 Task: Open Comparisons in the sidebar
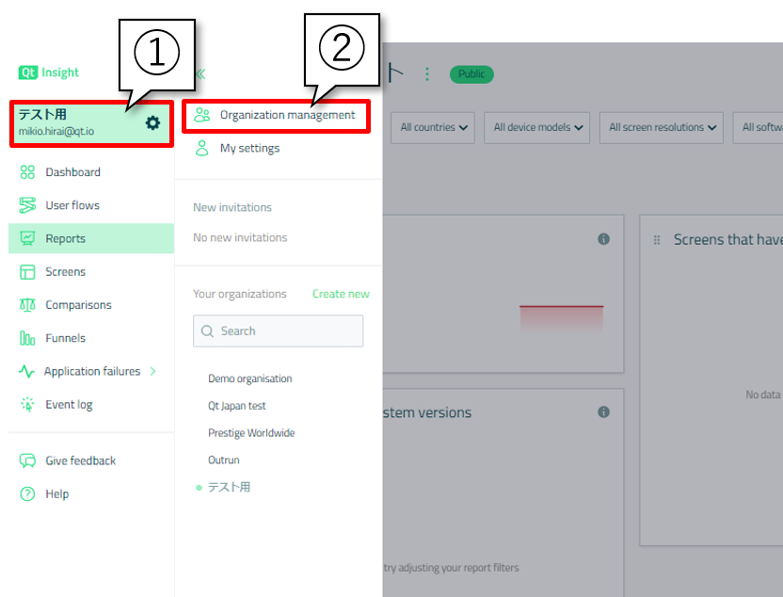click(x=78, y=305)
